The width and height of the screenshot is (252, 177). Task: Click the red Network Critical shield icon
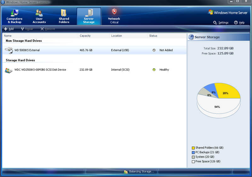114,12
